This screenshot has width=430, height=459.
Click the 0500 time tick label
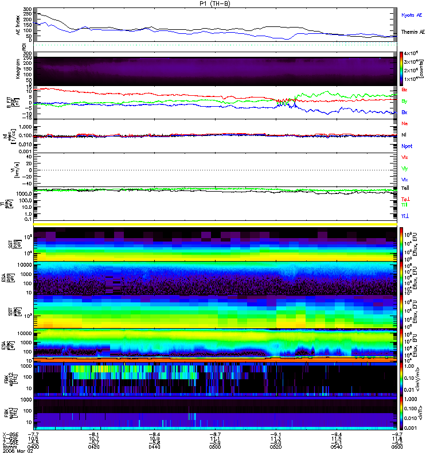pyautogui.click(x=215, y=447)
